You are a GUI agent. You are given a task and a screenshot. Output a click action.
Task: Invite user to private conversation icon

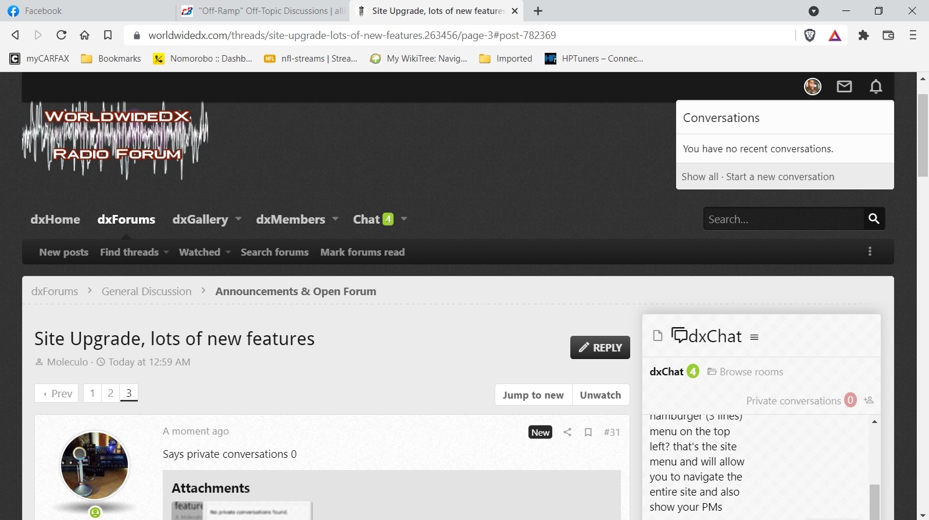(869, 400)
